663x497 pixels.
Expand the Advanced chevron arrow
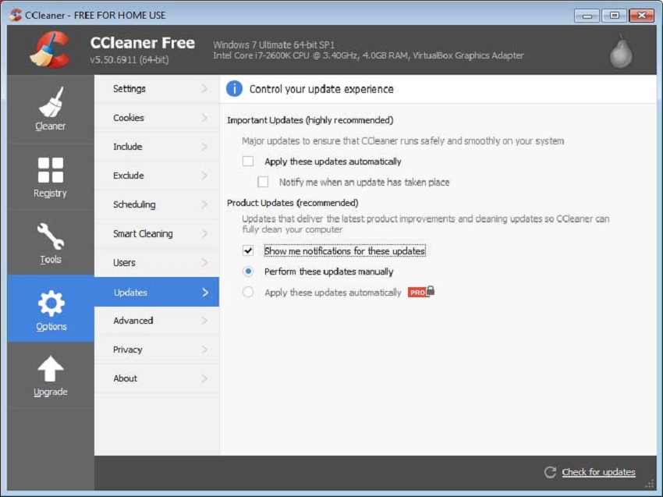204,321
